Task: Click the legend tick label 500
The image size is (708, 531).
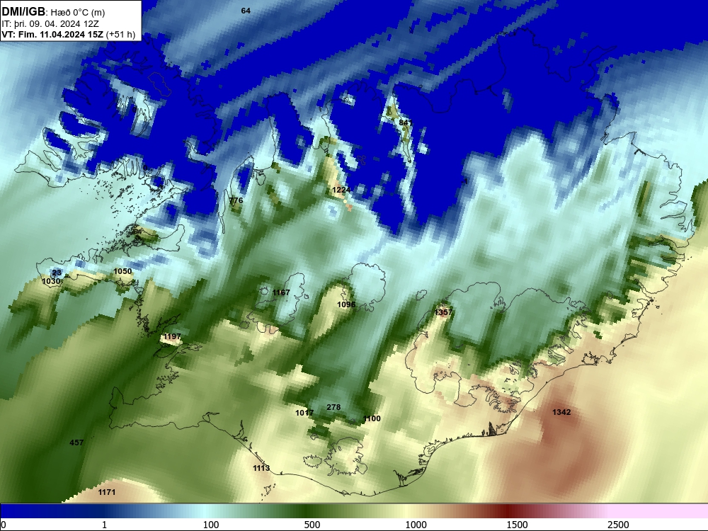Action: click(312, 525)
